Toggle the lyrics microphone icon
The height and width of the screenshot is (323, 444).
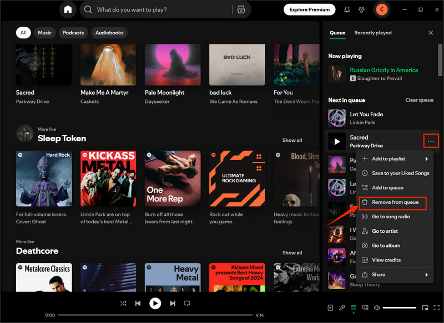(x=342, y=307)
